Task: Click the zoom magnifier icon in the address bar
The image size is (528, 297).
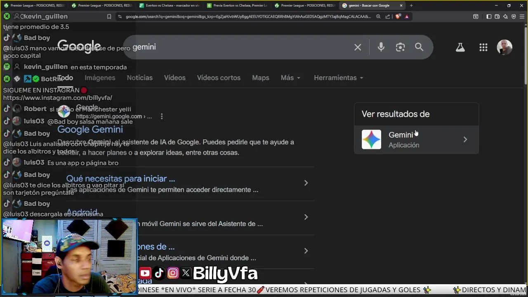Action: [378, 16]
